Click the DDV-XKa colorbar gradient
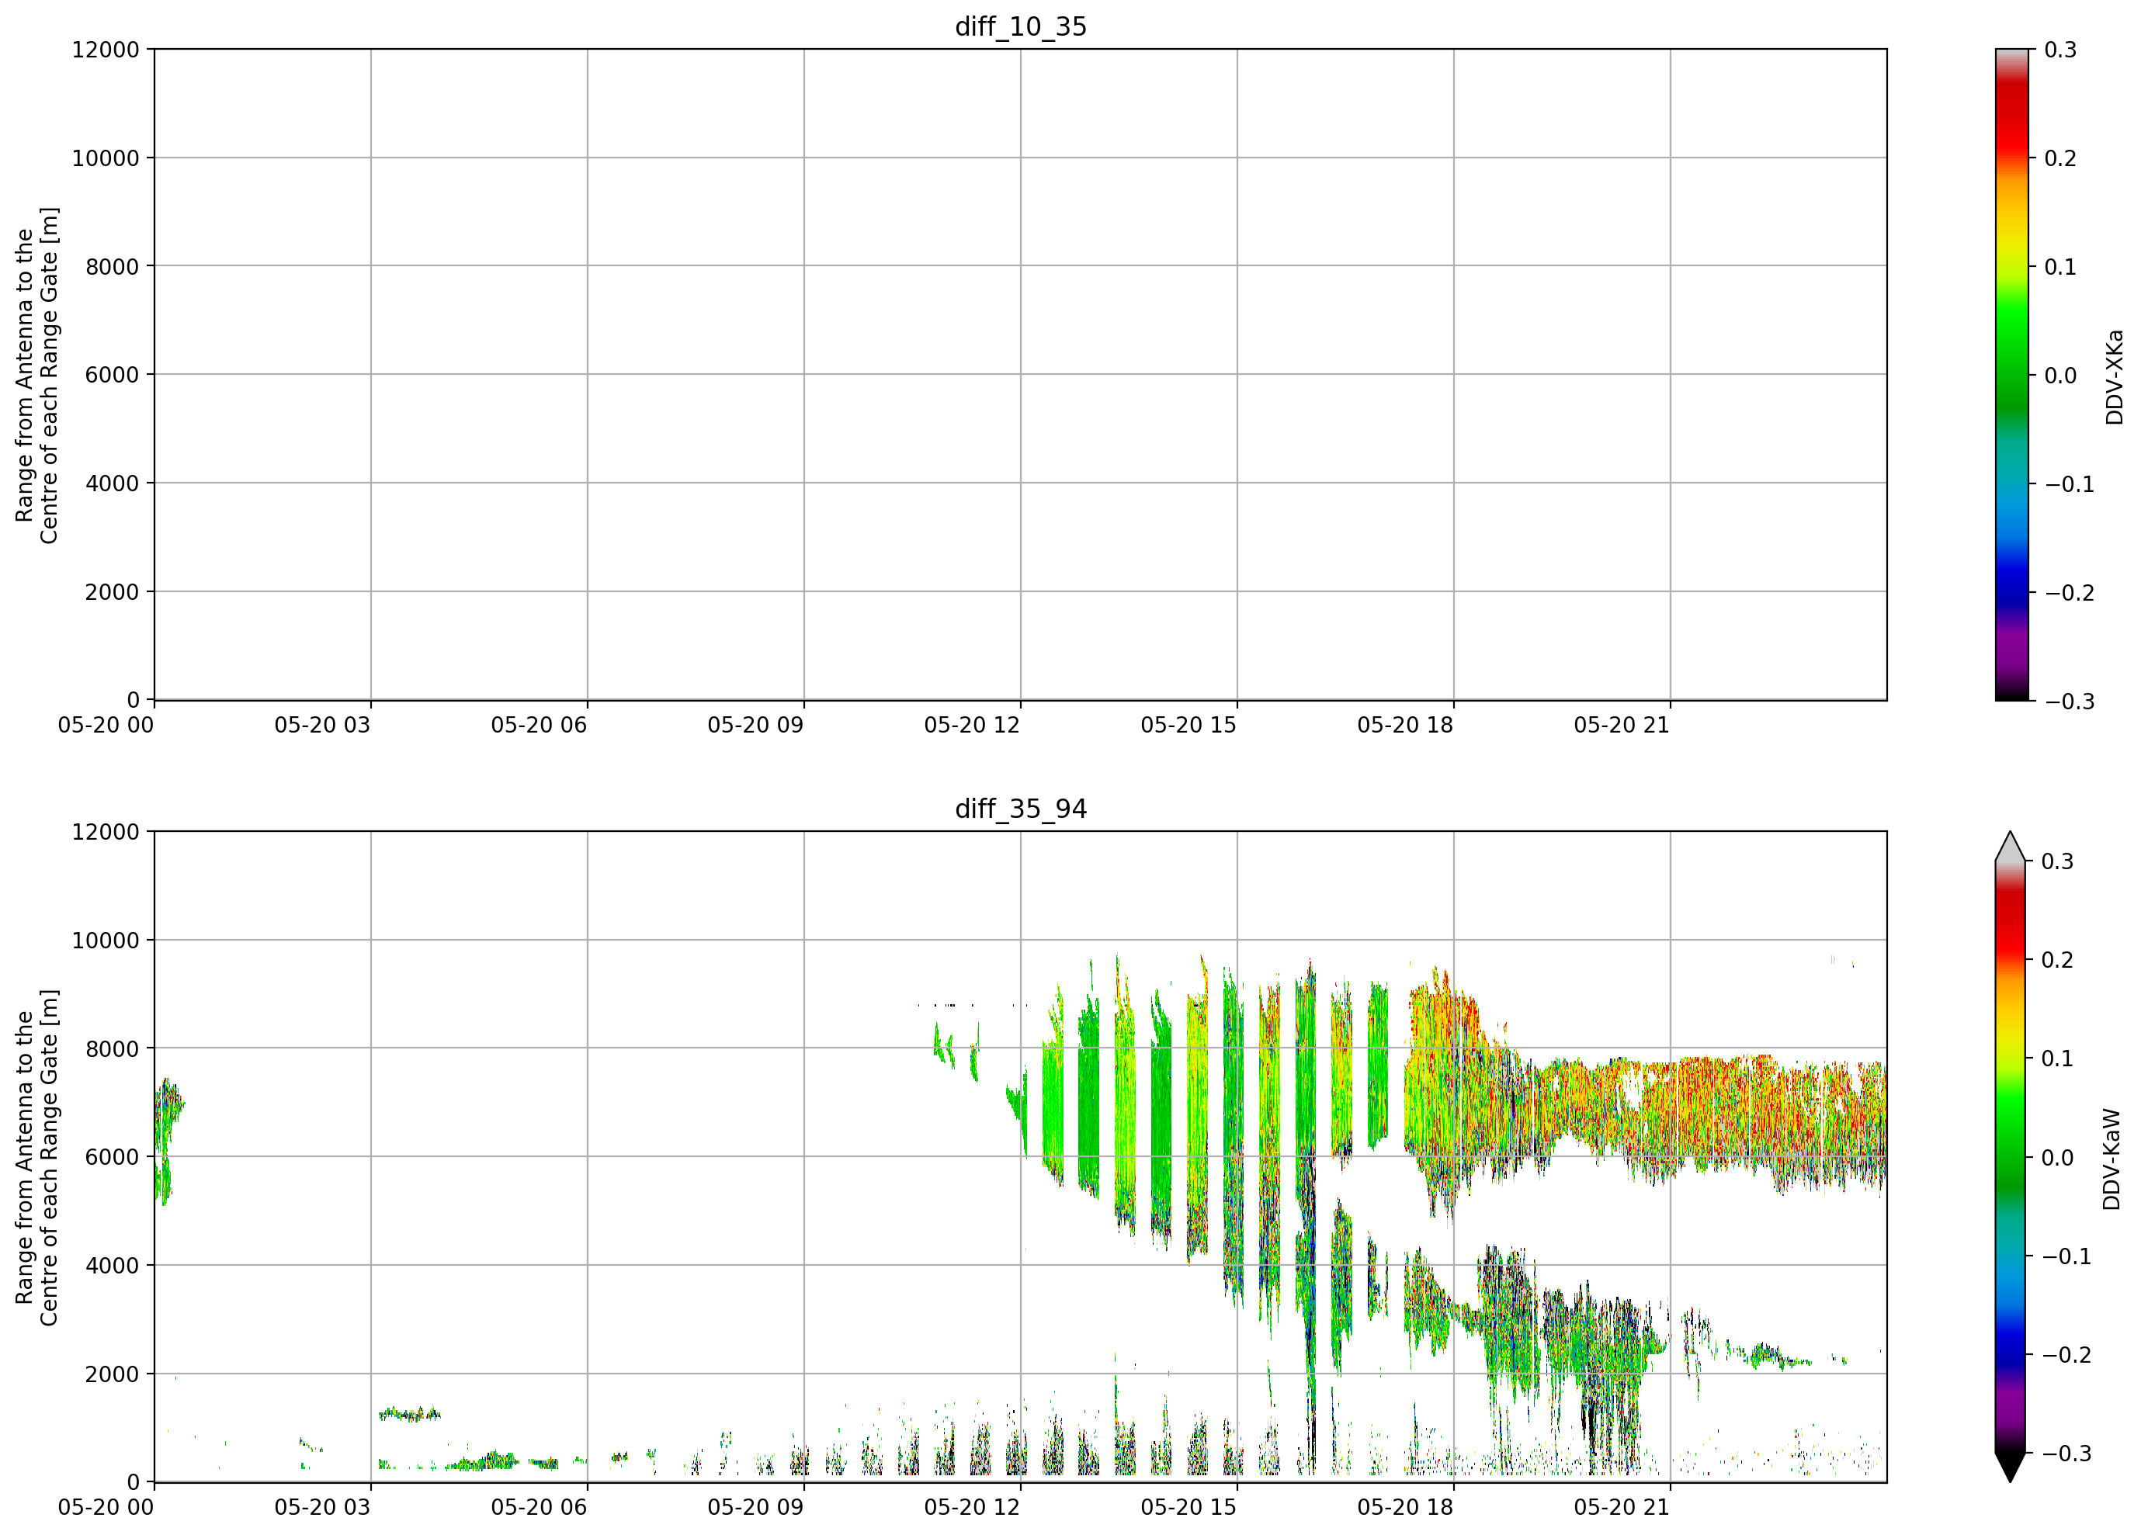Viewport: 2141px width, 1535px height. point(2011,375)
